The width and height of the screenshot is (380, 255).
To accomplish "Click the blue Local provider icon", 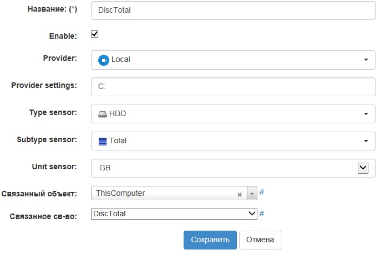I will click(x=104, y=60).
